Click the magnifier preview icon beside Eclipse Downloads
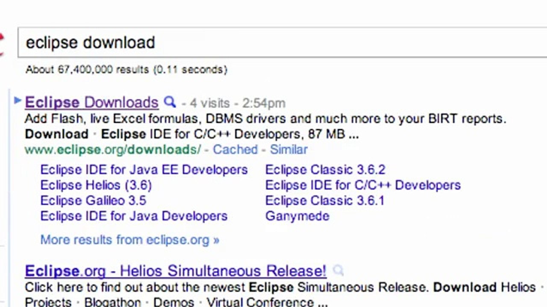Viewport: 547px width, 307px height. (x=170, y=102)
